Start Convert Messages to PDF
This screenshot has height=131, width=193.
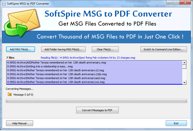pyautogui.click(x=97, y=110)
